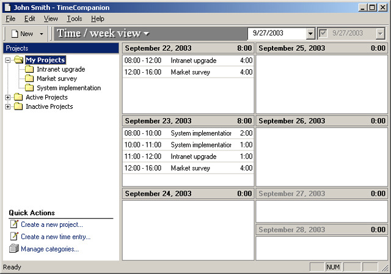Expand the Active Projects tree node
Image resolution: width=391 pixels, height=274 pixels.
coord(7,97)
